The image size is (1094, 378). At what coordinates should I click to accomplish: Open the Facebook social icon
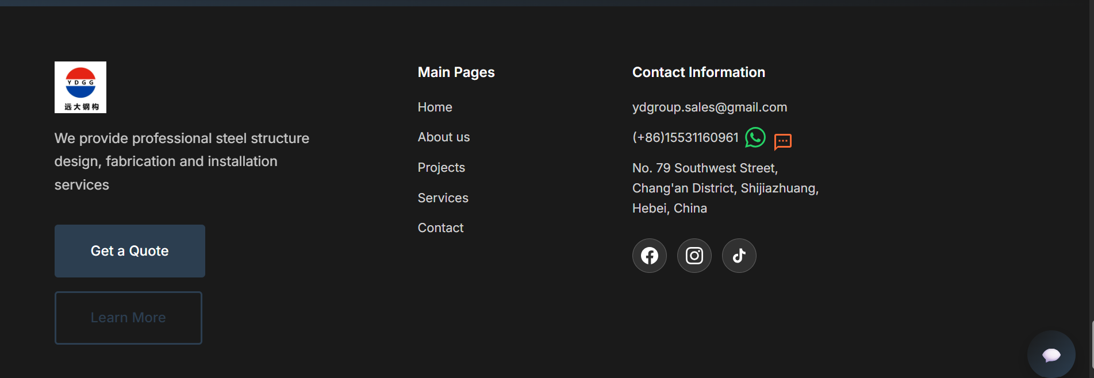pyautogui.click(x=650, y=256)
